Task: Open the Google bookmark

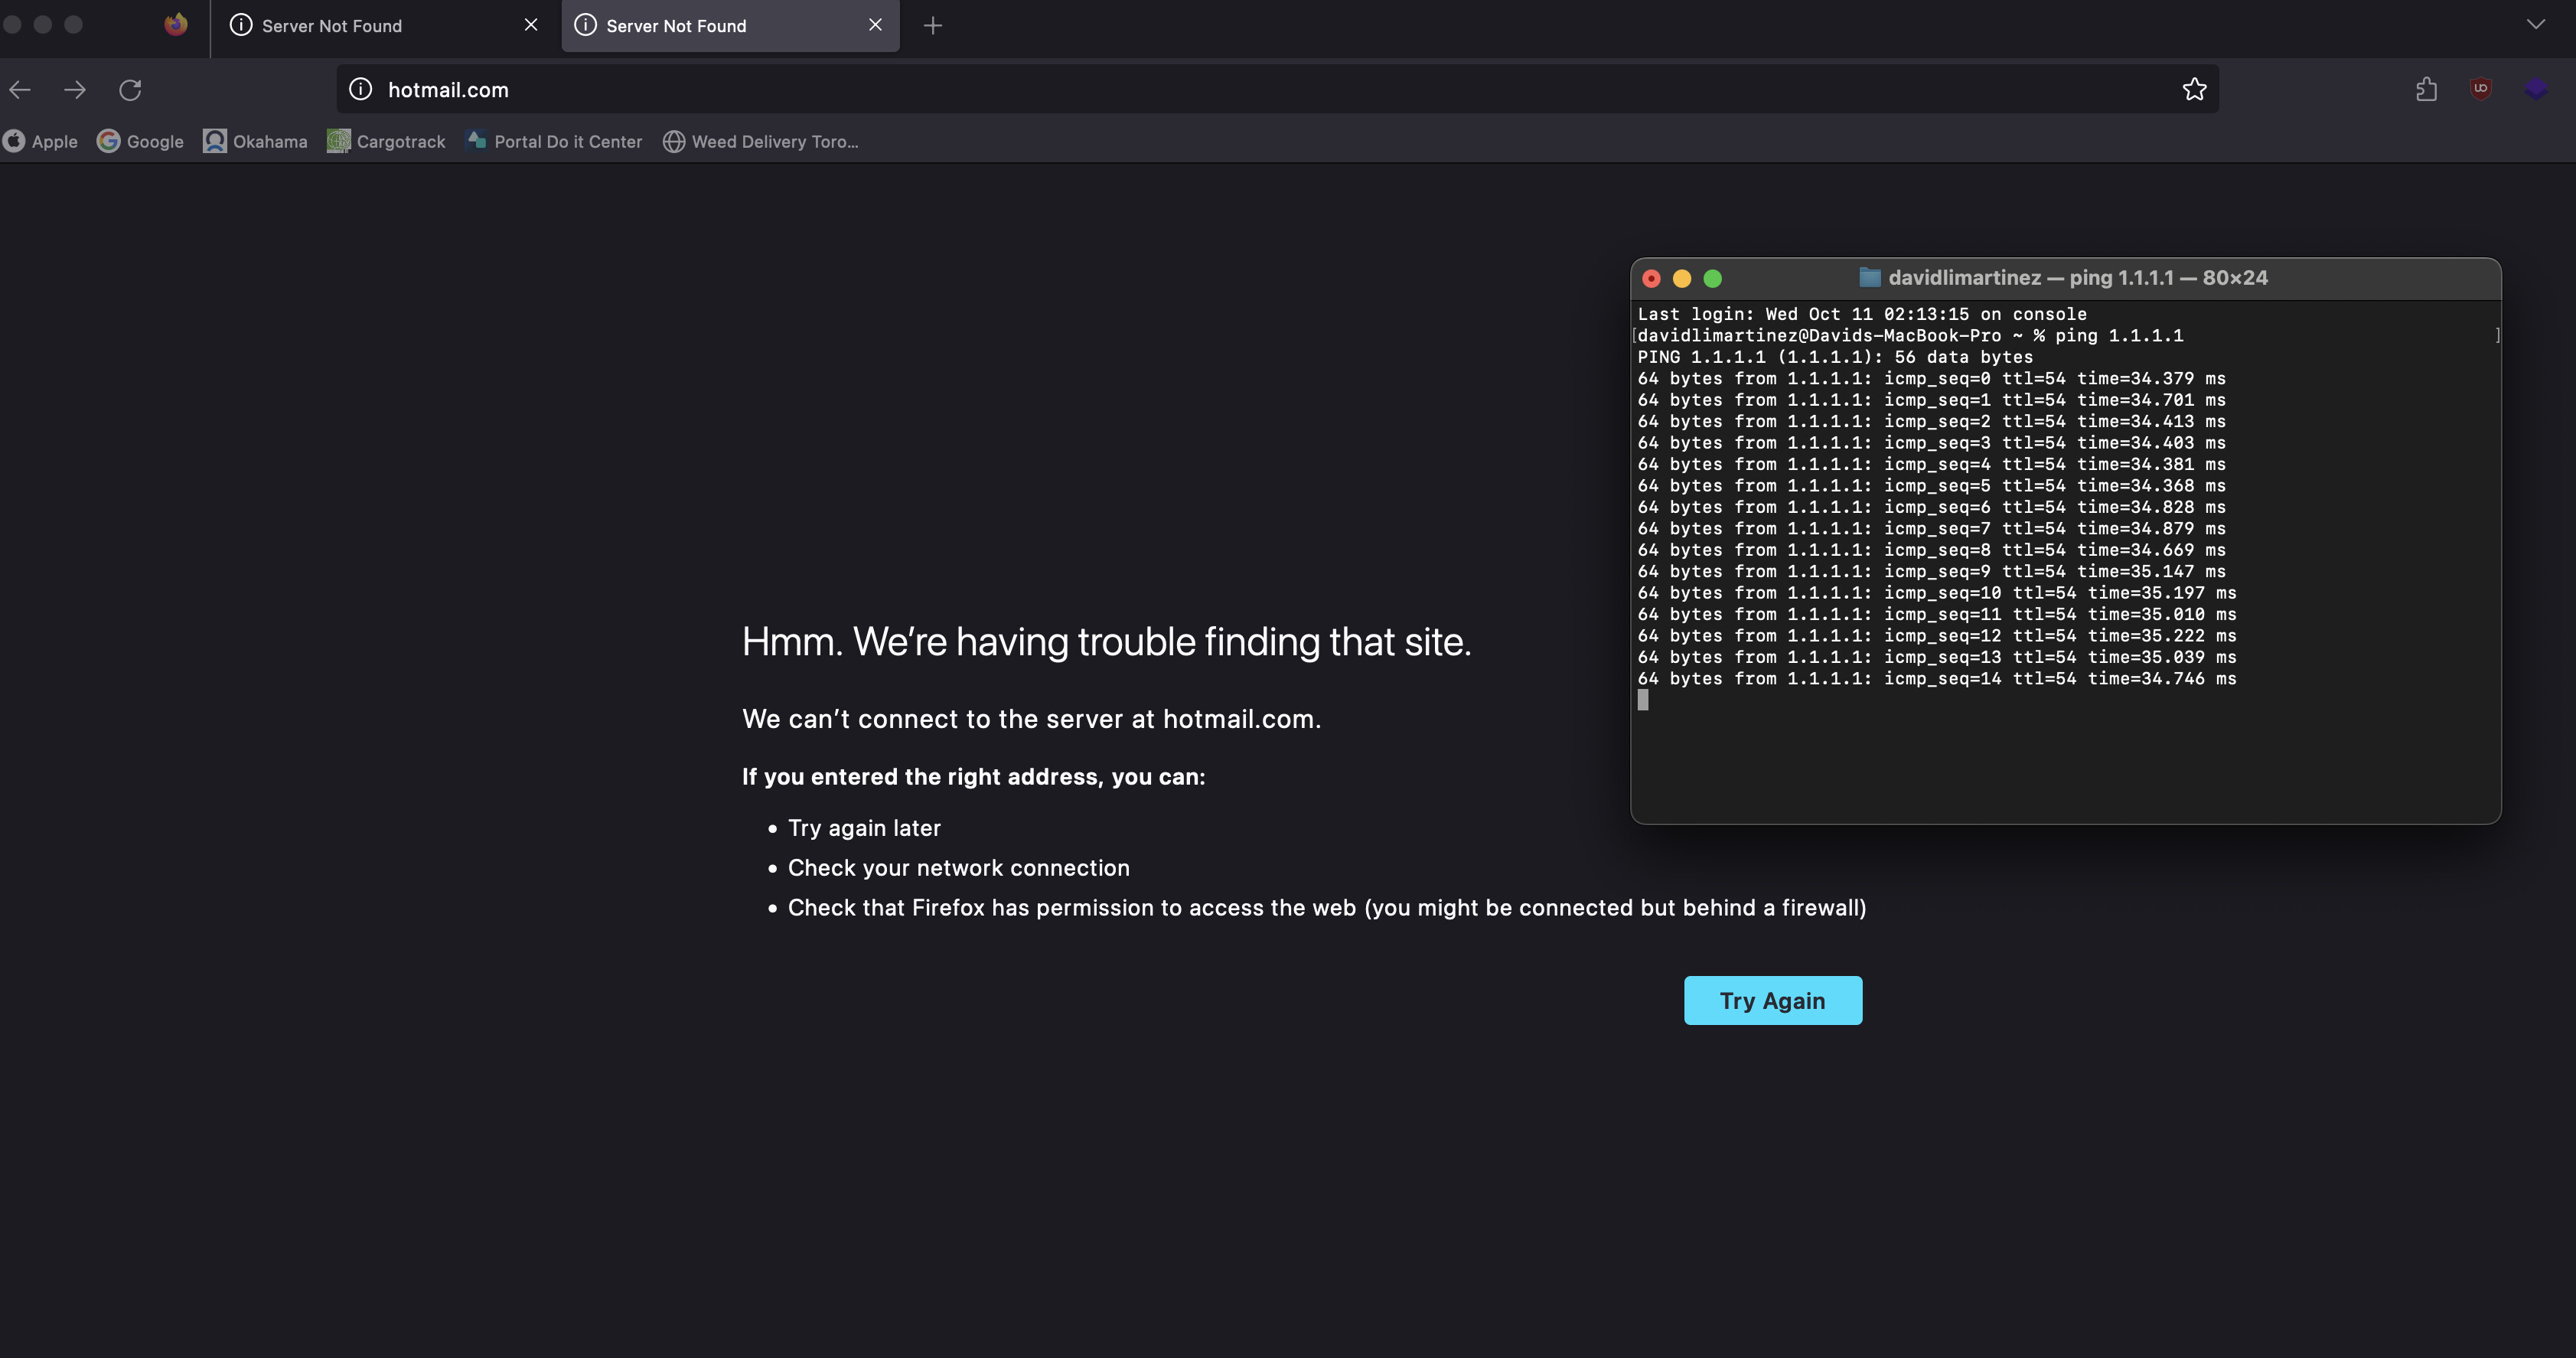Action: 140,142
